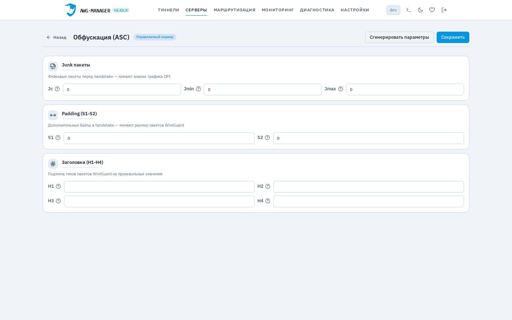Focus the Jmax input field

[405, 89]
